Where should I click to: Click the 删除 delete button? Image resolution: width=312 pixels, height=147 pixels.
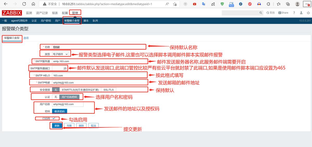(x=81, y=126)
